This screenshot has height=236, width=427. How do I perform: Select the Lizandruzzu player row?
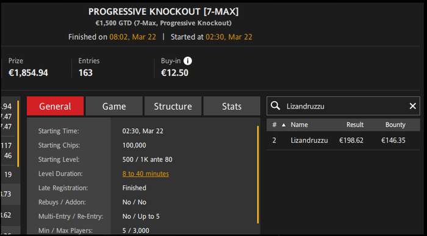343,140
